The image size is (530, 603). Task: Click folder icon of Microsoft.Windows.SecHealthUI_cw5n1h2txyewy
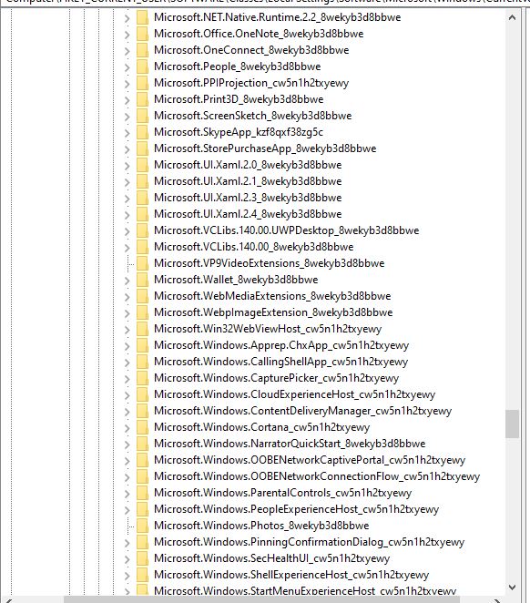tap(142, 558)
